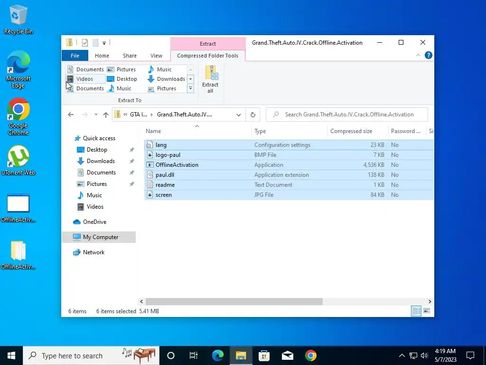486x365 pixels.
Task: Select the paul.dll file
Action: coord(289,175)
